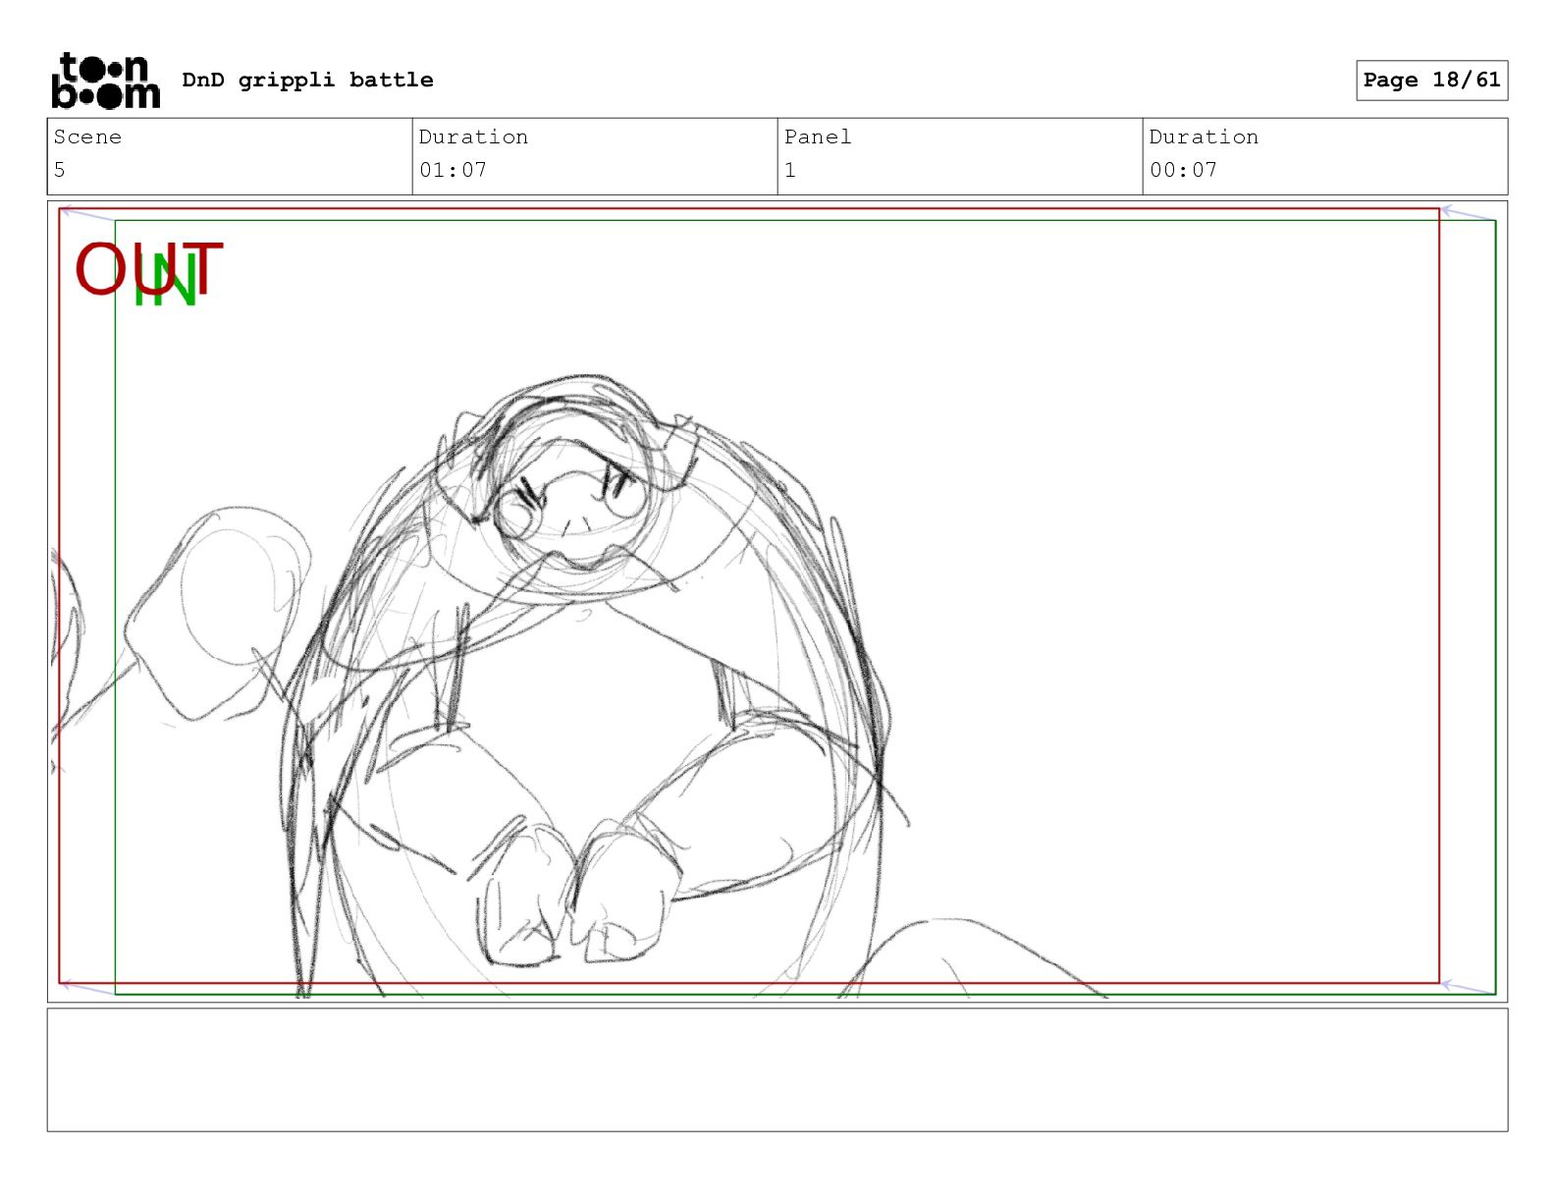This screenshot has width=1555, height=1202.
Task: Click the red 'OUT' camera label
Action: pyautogui.click(x=149, y=268)
